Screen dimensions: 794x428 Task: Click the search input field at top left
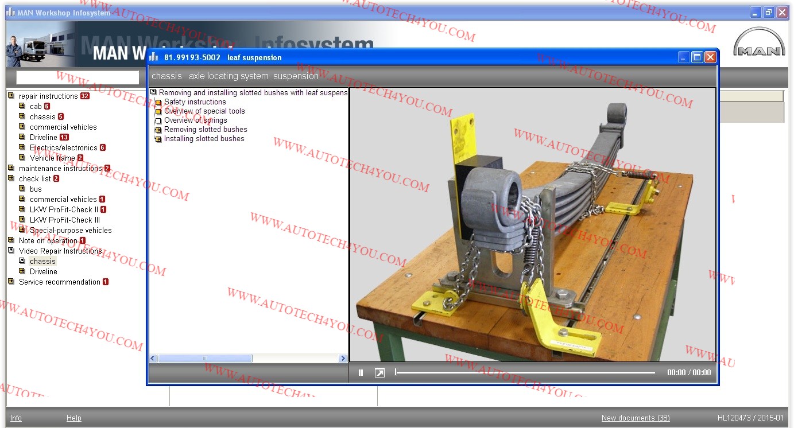(x=78, y=77)
